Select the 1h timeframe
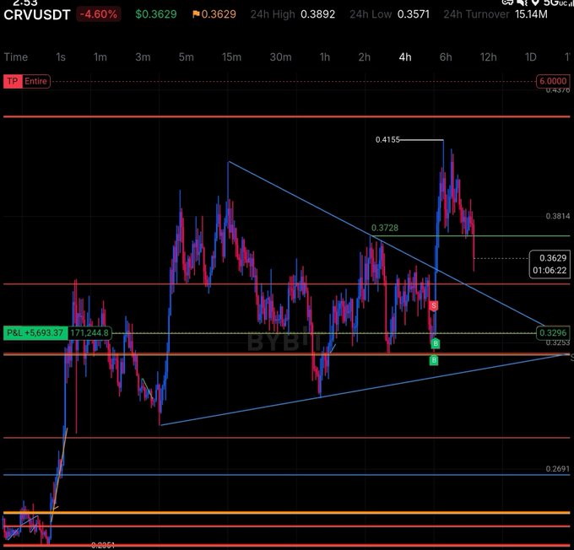 (x=325, y=57)
